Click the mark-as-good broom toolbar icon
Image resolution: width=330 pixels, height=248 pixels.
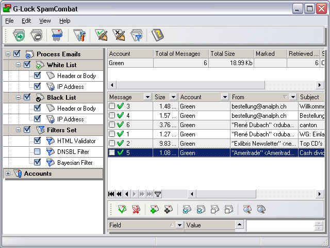point(101,35)
